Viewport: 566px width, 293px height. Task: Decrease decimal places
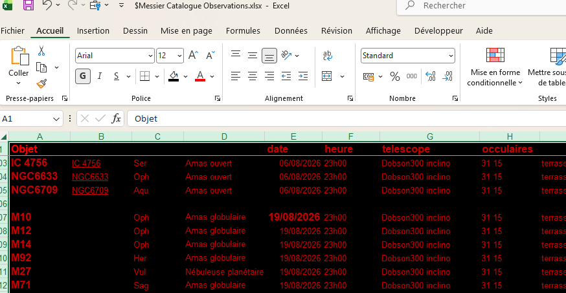pyautogui.click(x=447, y=76)
